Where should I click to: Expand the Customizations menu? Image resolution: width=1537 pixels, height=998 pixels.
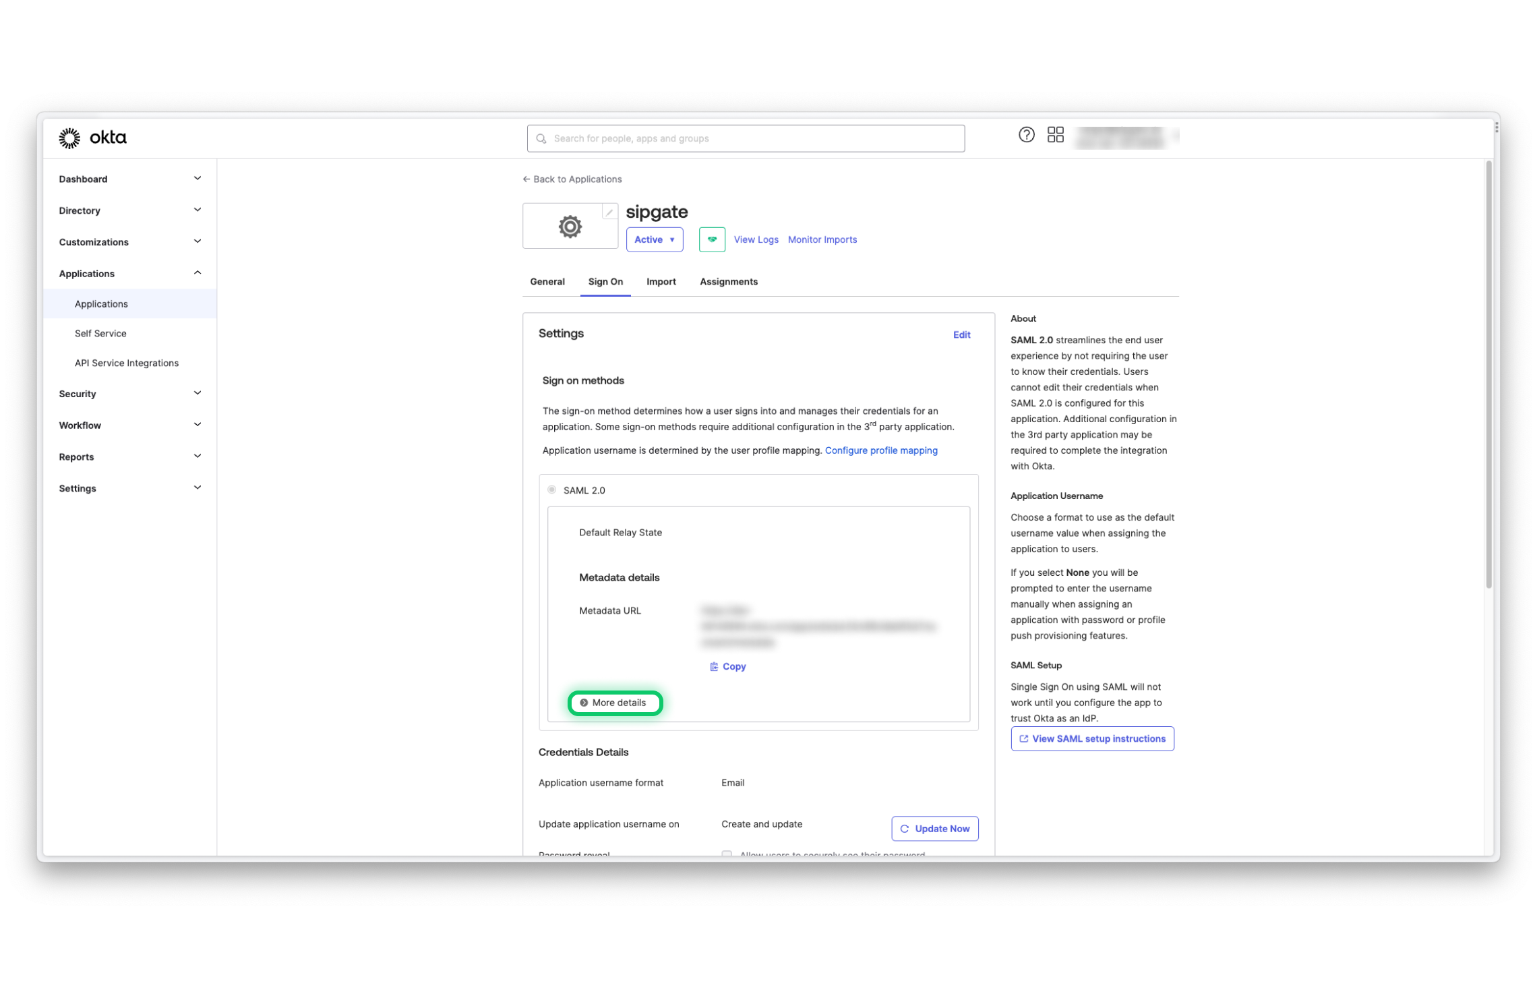pos(129,242)
